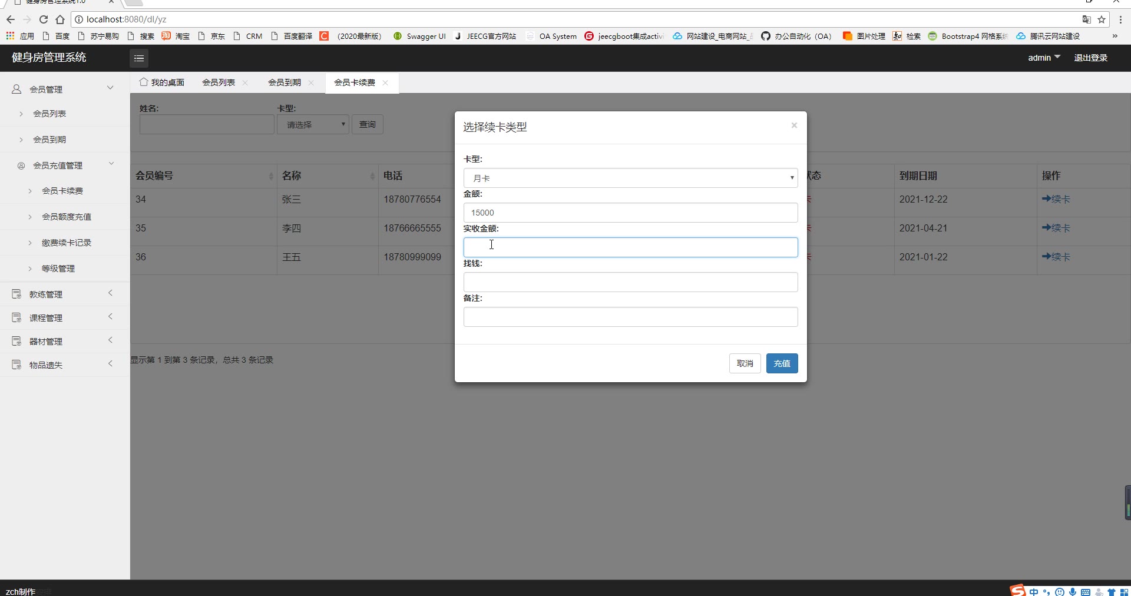The height and width of the screenshot is (596, 1131).
Task: Open the GitHub 办公自动化 (OA) bookmark
Action: 796,36
